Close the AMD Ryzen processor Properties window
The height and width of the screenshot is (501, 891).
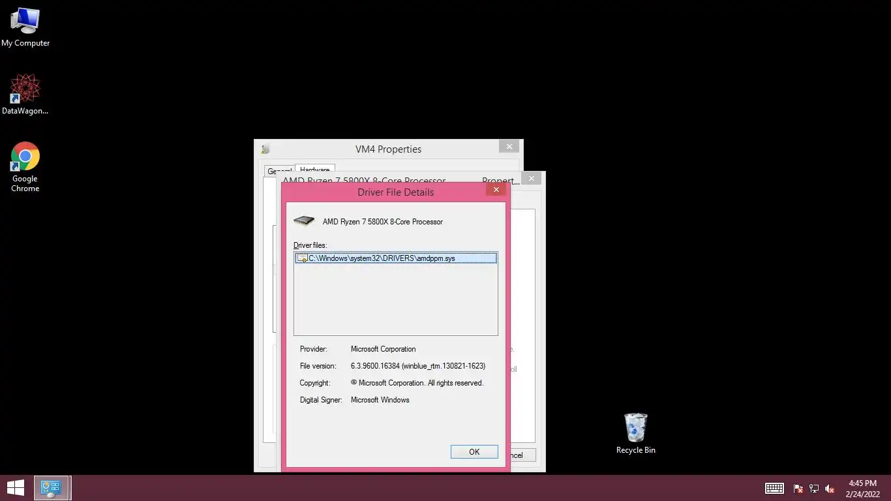click(532, 178)
